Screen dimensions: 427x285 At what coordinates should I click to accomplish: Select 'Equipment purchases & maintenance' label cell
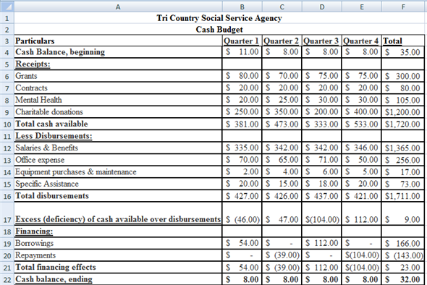(x=118, y=171)
